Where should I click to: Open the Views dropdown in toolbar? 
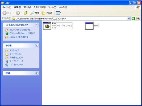click(59, 13)
